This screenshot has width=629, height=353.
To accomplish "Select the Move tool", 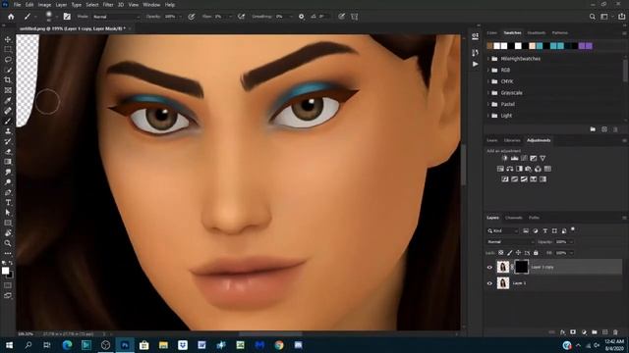I will click(8, 39).
